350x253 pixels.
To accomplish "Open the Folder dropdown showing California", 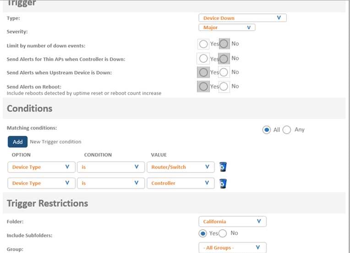I will point(232,221).
